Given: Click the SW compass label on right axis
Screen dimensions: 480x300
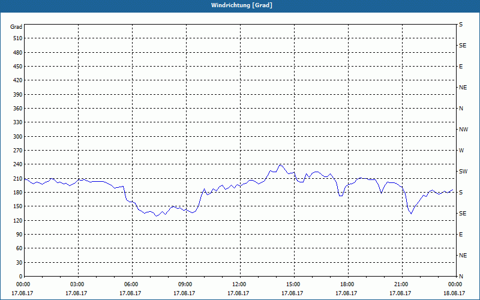Looking at the screenshot, I should click(x=463, y=172).
